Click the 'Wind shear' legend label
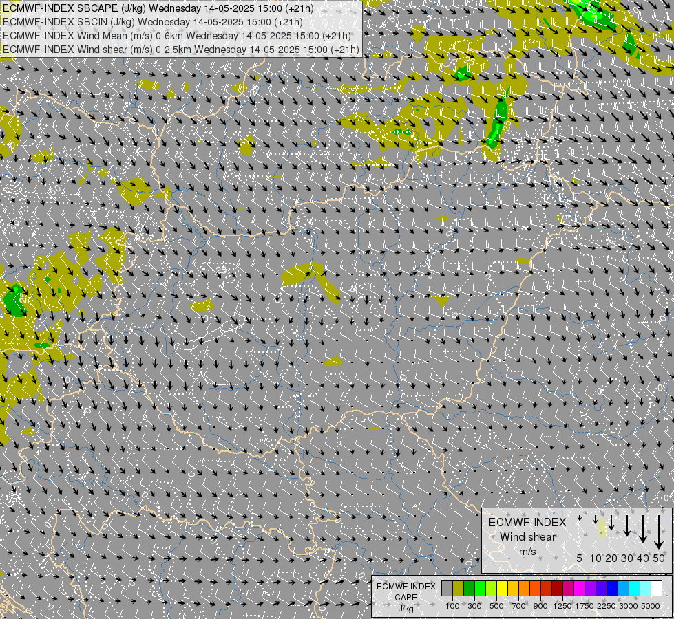 tap(527, 536)
